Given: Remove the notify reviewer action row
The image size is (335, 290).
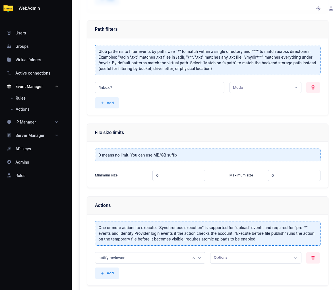Looking at the screenshot, I should pyautogui.click(x=313, y=258).
